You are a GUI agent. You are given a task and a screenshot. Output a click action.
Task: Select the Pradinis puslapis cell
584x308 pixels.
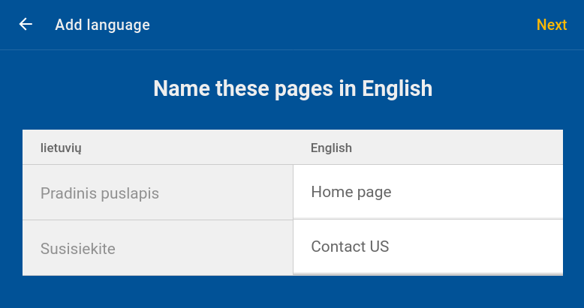pos(158,193)
